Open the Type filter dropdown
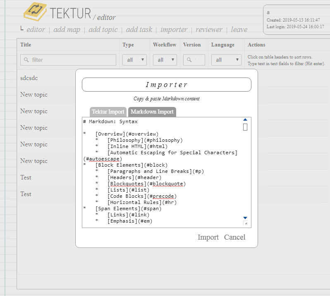This screenshot has height=296, width=330. (x=134, y=60)
